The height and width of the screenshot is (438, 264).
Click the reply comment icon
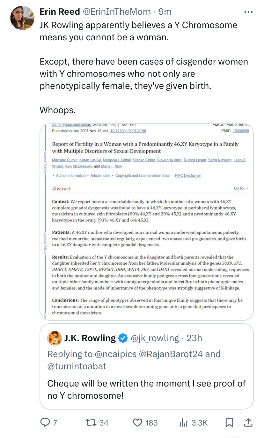(45, 423)
